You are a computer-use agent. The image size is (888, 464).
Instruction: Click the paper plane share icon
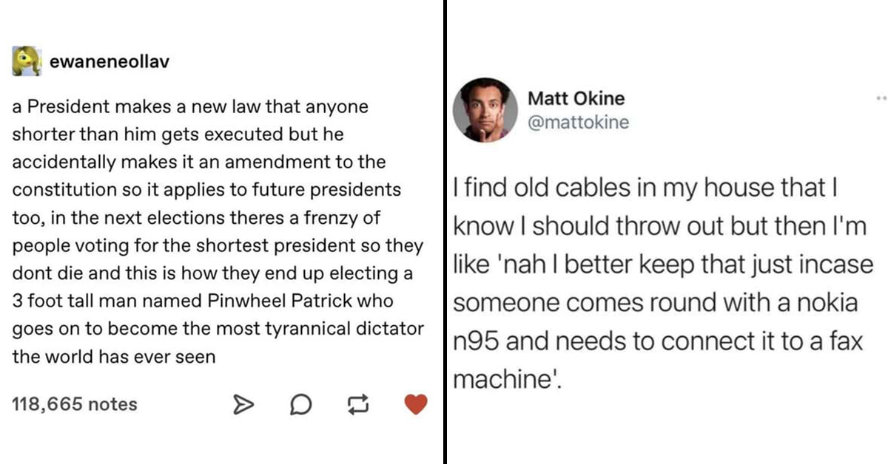(x=241, y=404)
